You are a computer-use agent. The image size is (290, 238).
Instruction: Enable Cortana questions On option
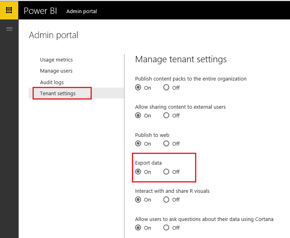[138, 228]
